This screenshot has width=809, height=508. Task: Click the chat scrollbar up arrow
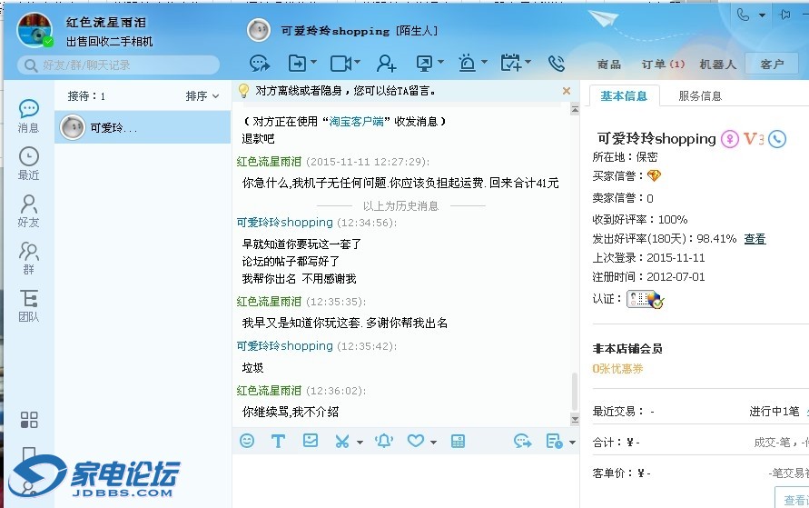(575, 109)
